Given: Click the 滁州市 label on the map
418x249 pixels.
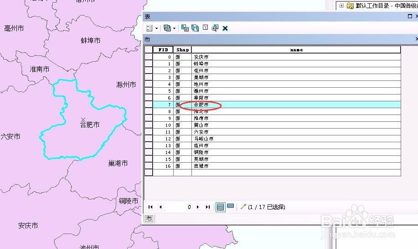Looking at the screenshot, I should [x=126, y=85].
